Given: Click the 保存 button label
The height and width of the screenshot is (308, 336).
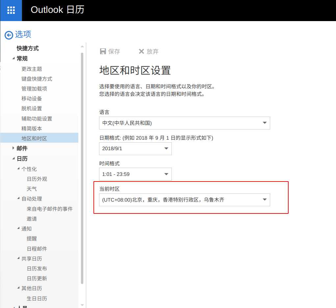Looking at the screenshot, I should coord(114,51).
